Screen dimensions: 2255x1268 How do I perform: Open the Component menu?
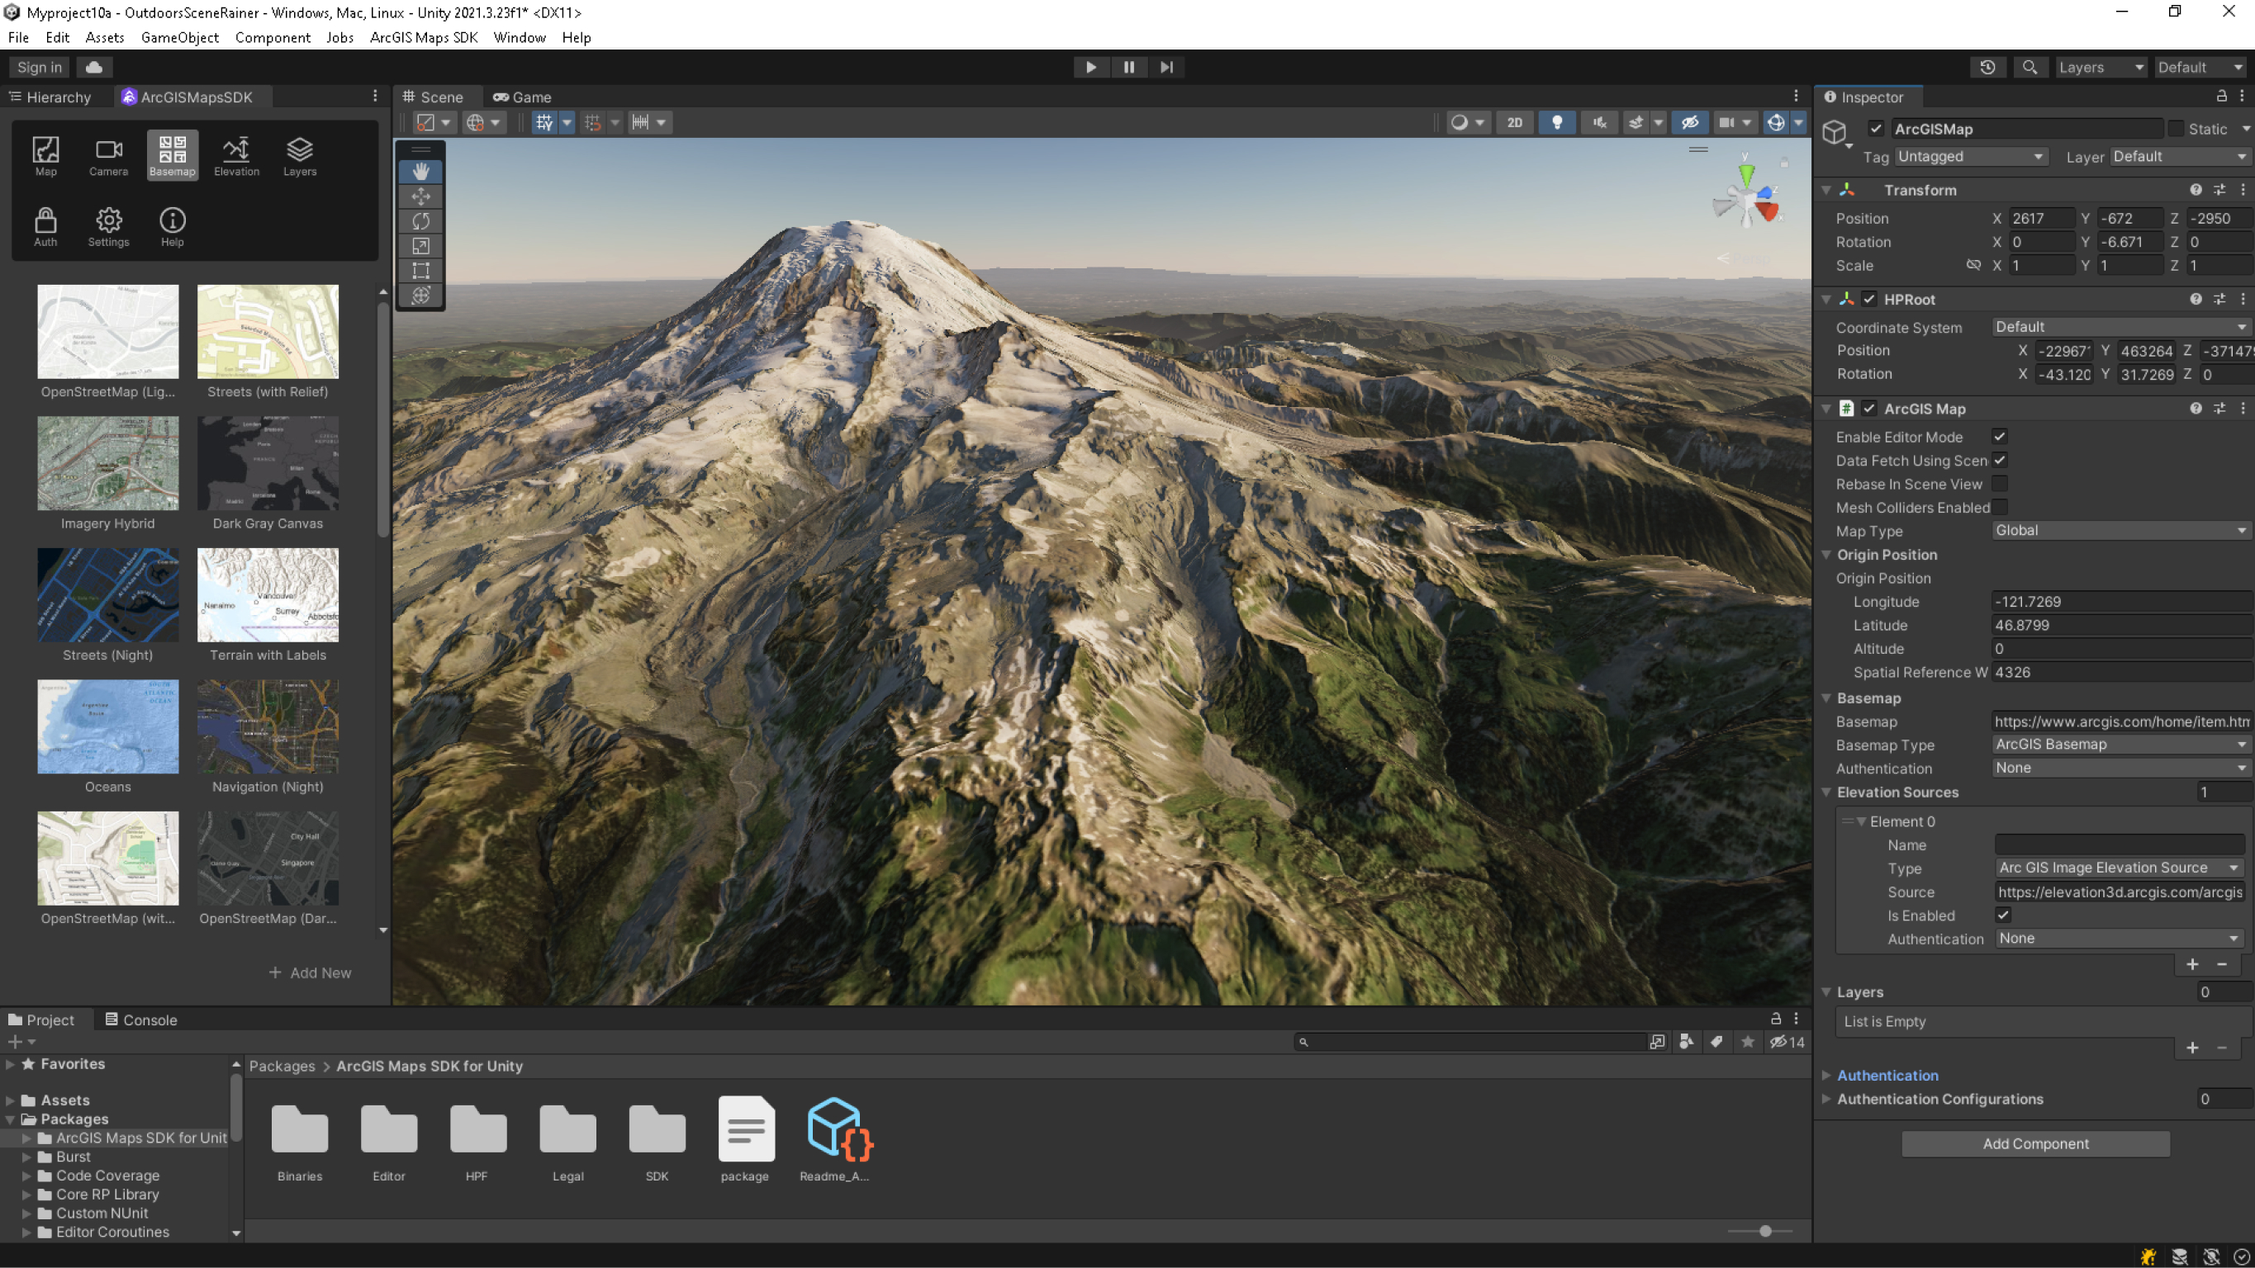(273, 38)
